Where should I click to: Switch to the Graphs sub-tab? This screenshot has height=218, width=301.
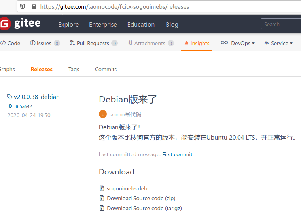click(7, 69)
